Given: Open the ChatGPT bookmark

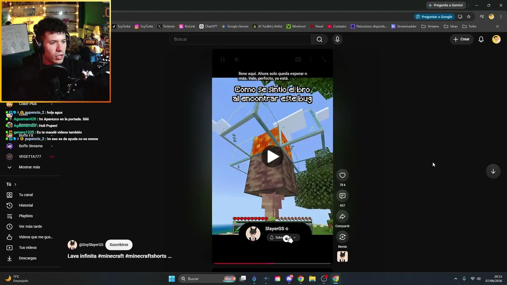Looking at the screenshot, I should point(208,27).
